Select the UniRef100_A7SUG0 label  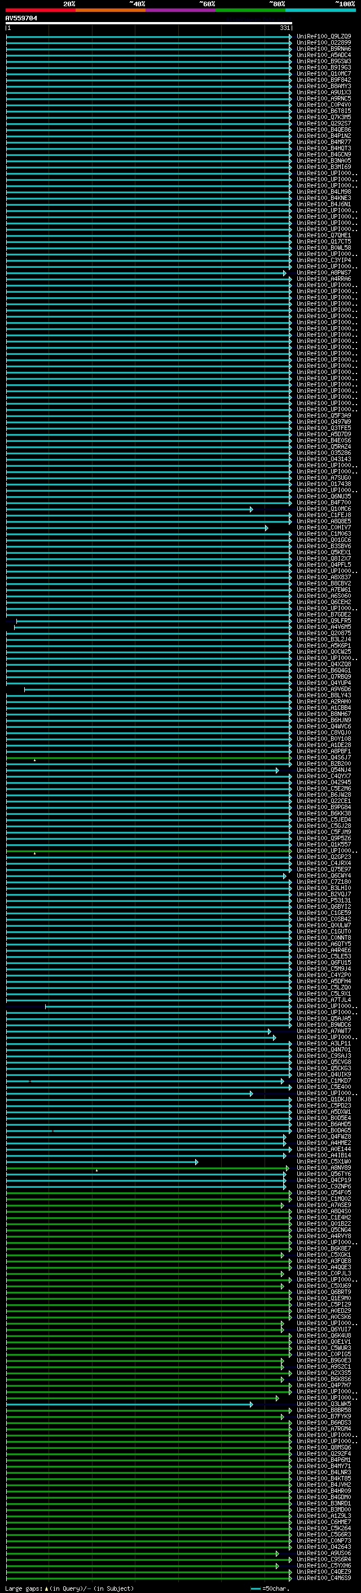point(324,478)
